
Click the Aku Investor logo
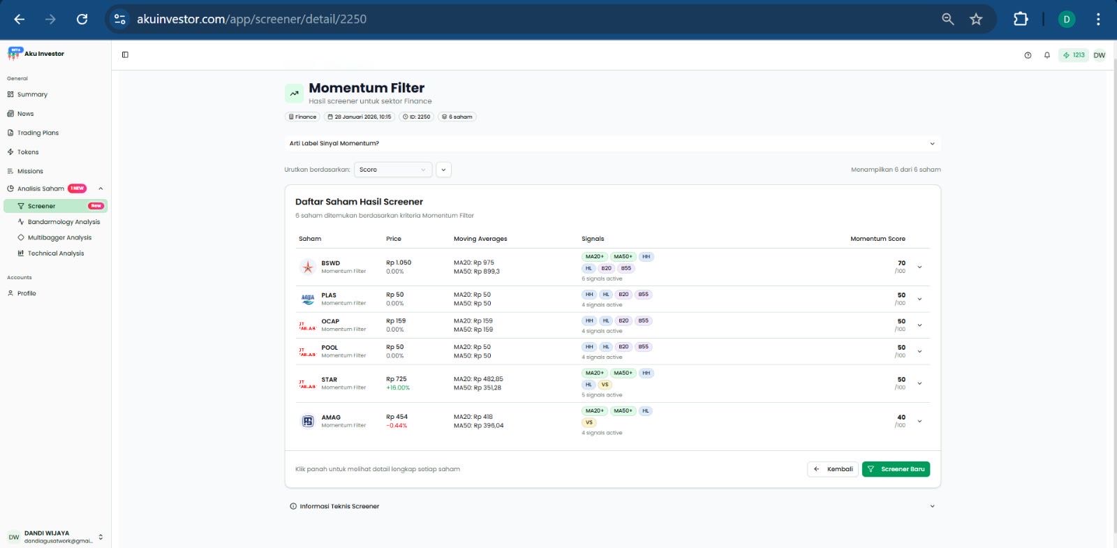(x=36, y=54)
